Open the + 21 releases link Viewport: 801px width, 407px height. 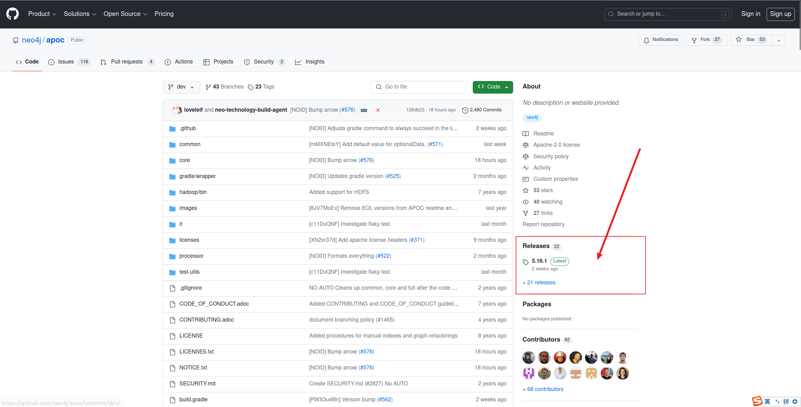coord(539,283)
